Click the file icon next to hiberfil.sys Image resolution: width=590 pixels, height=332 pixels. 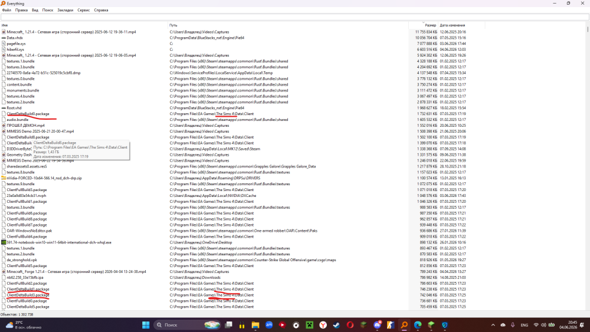4,50
